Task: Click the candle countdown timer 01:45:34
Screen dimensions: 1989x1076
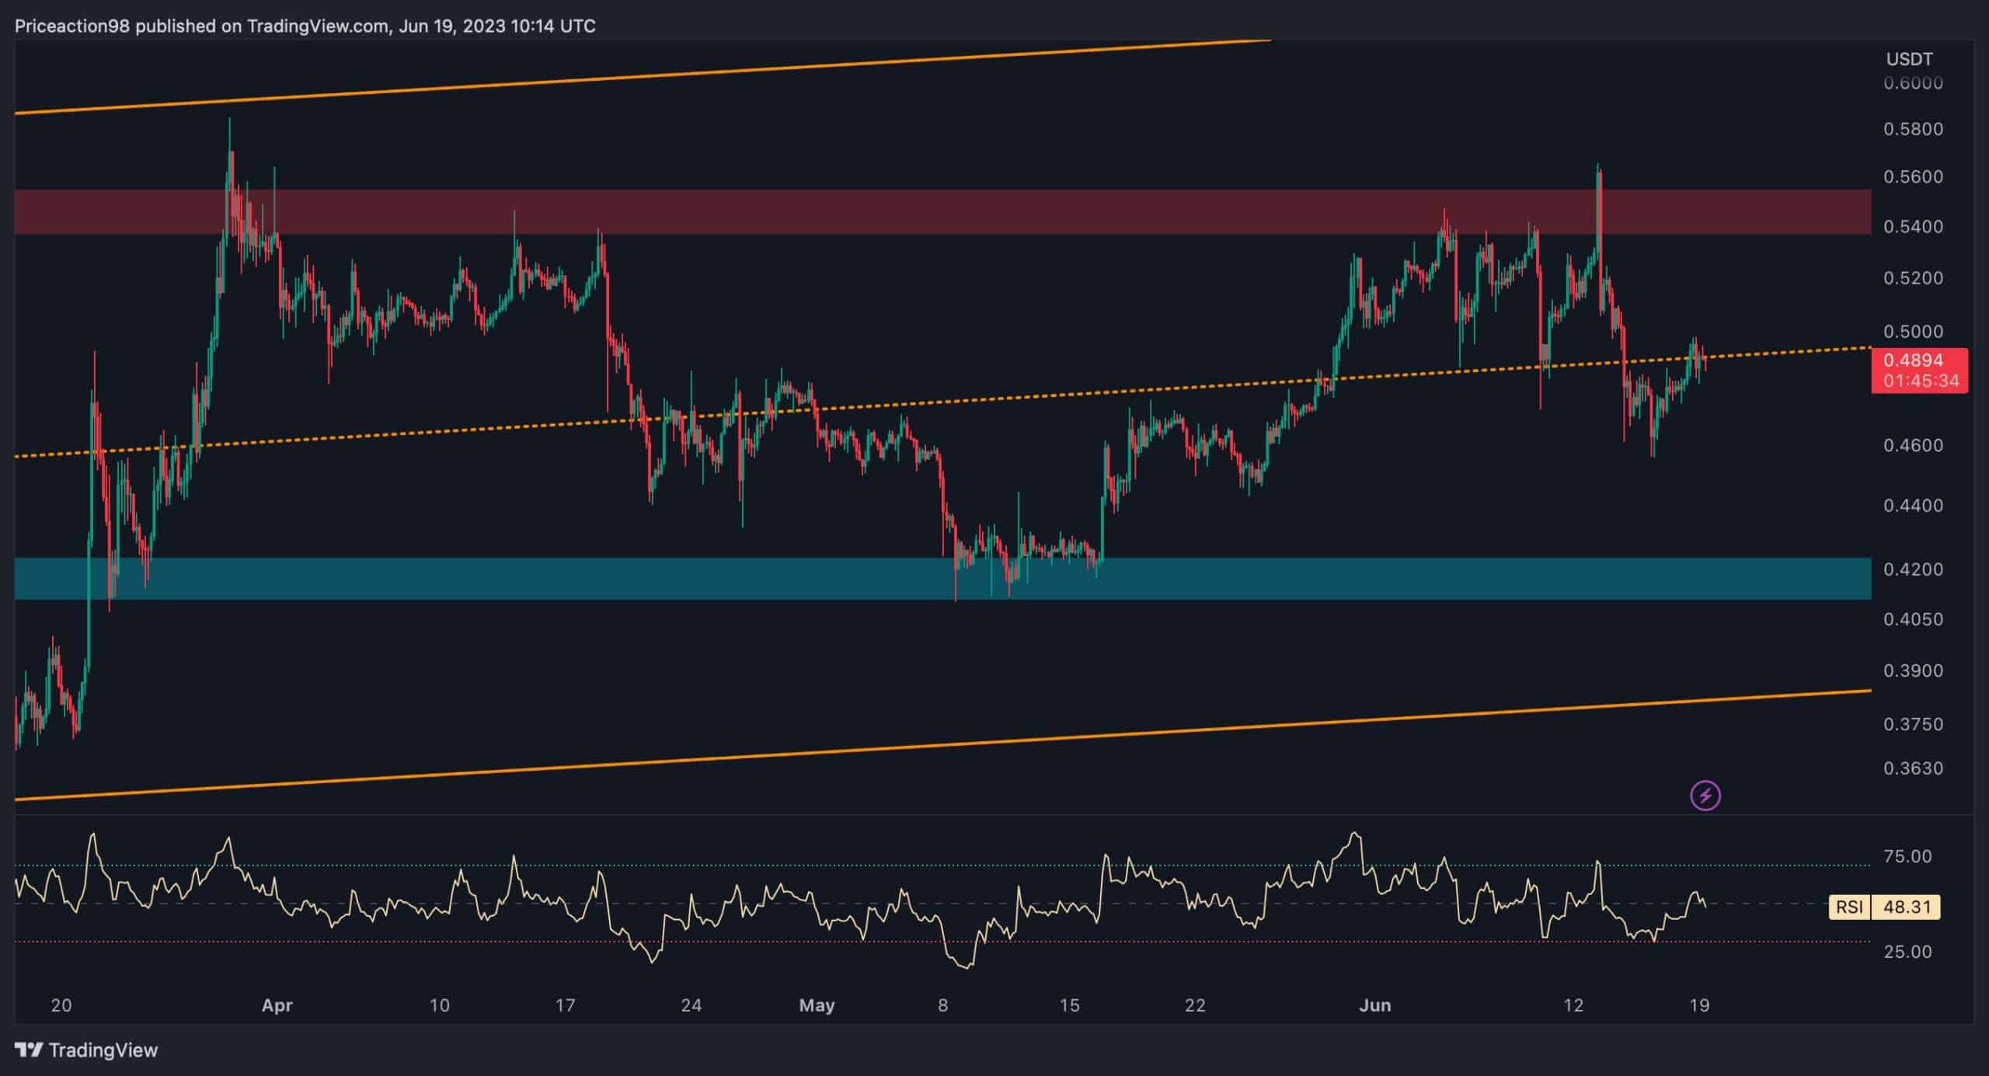Action: point(1921,381)
